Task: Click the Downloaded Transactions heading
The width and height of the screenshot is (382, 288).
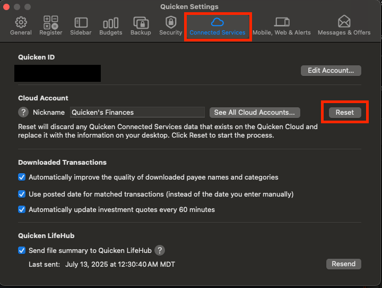Action: tap(63, 162)
